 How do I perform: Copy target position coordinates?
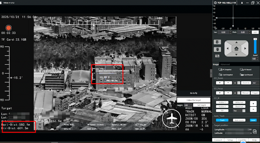click(255, 132)
